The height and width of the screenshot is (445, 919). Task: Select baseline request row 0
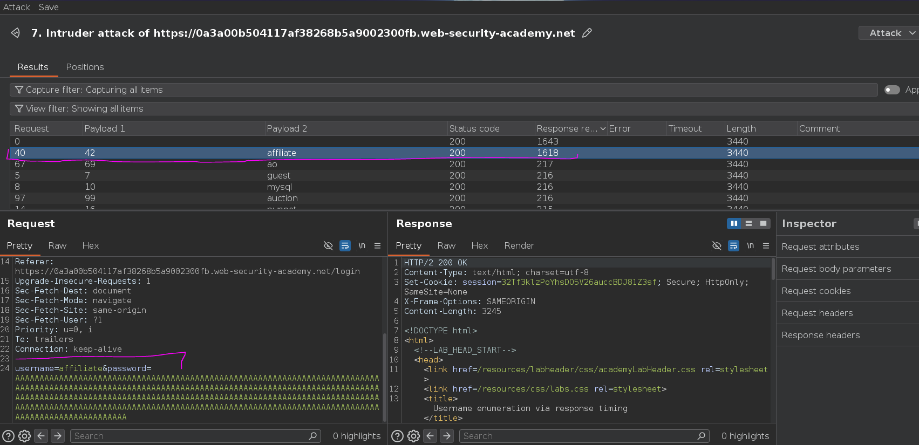464,141
